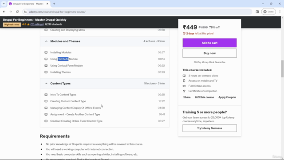Open a new tab with plus icon
Viewport: 284px width, 160px height.
[x=54, y=4]
